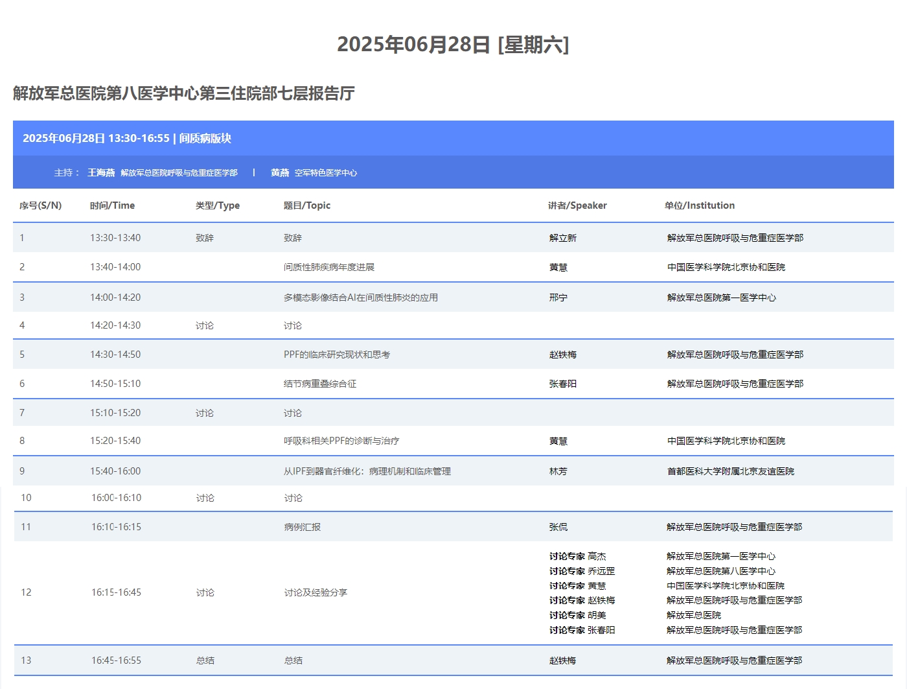Image resolution: width=907 pixels, height=689 pixels.
Task: Click time cell 13:30-13:40
Action: click(115, 238)
